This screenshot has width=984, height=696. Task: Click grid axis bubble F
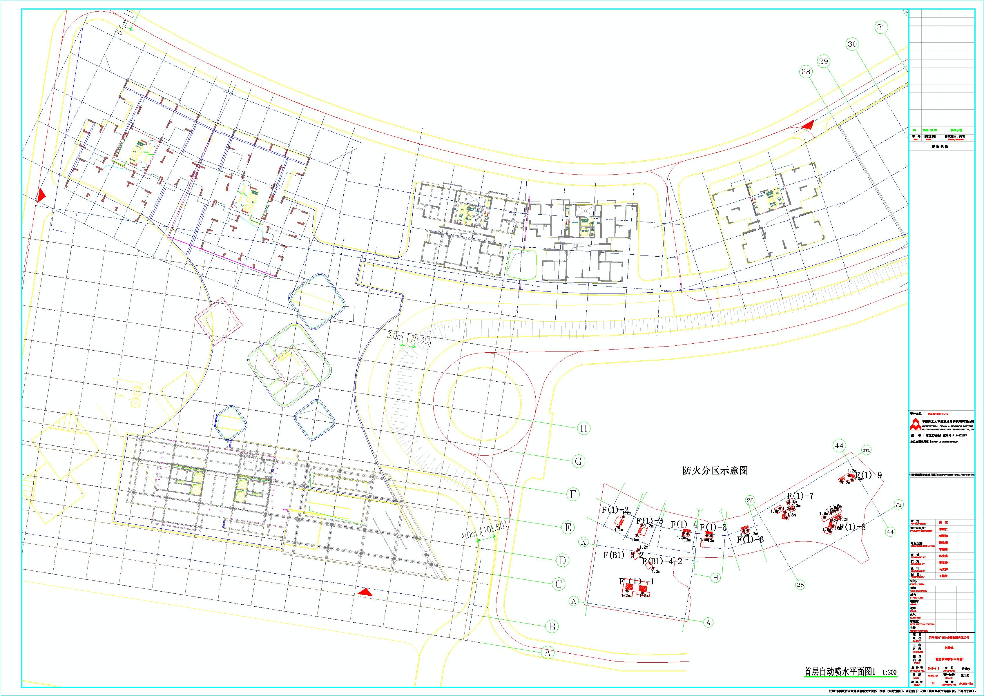(x=573, y=494)
